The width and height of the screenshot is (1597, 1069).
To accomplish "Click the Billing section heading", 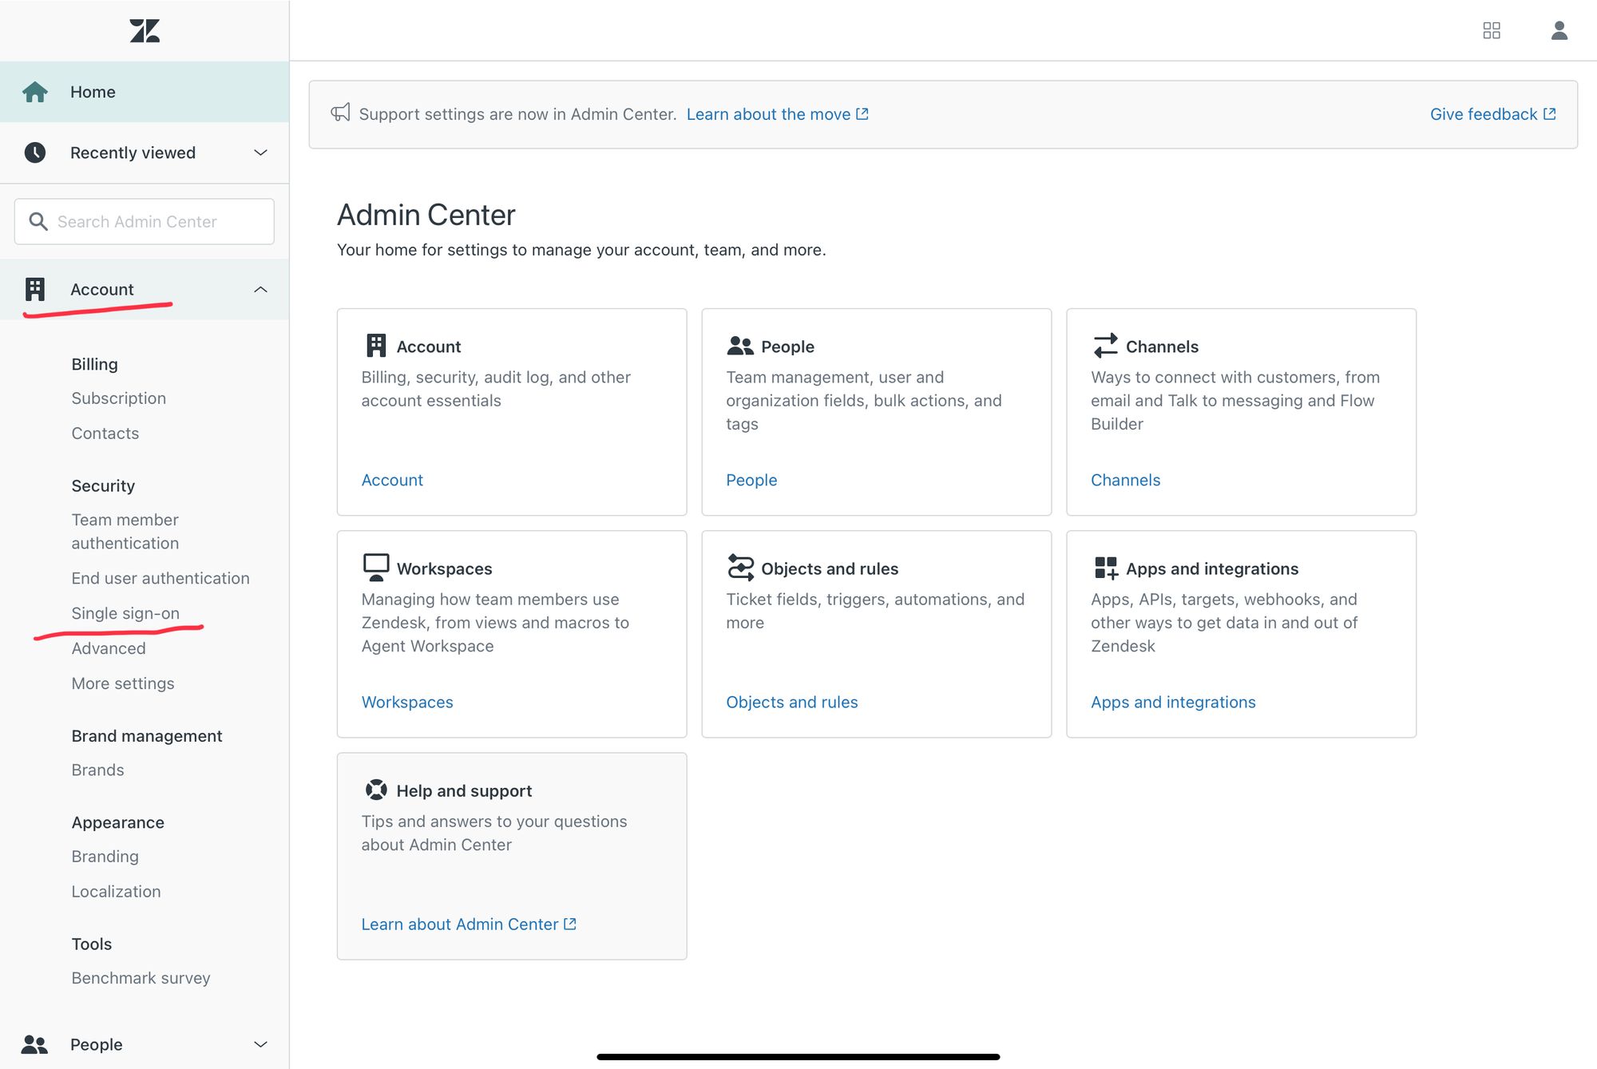I will pyautogui.click(x=94, y=364).
